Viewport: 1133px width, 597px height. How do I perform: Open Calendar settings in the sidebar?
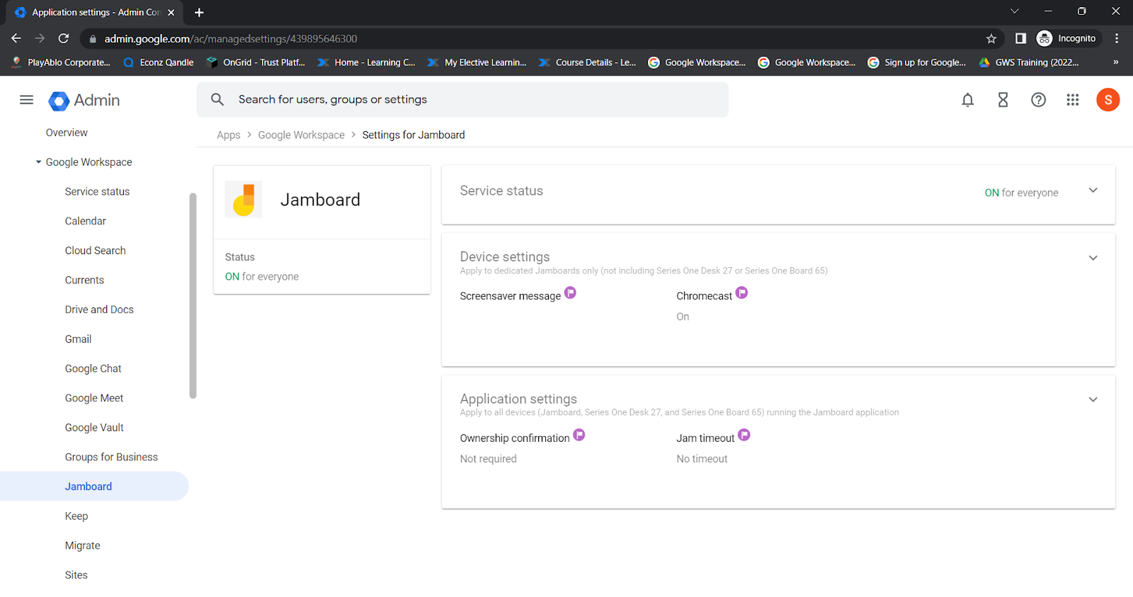point(85,221)
